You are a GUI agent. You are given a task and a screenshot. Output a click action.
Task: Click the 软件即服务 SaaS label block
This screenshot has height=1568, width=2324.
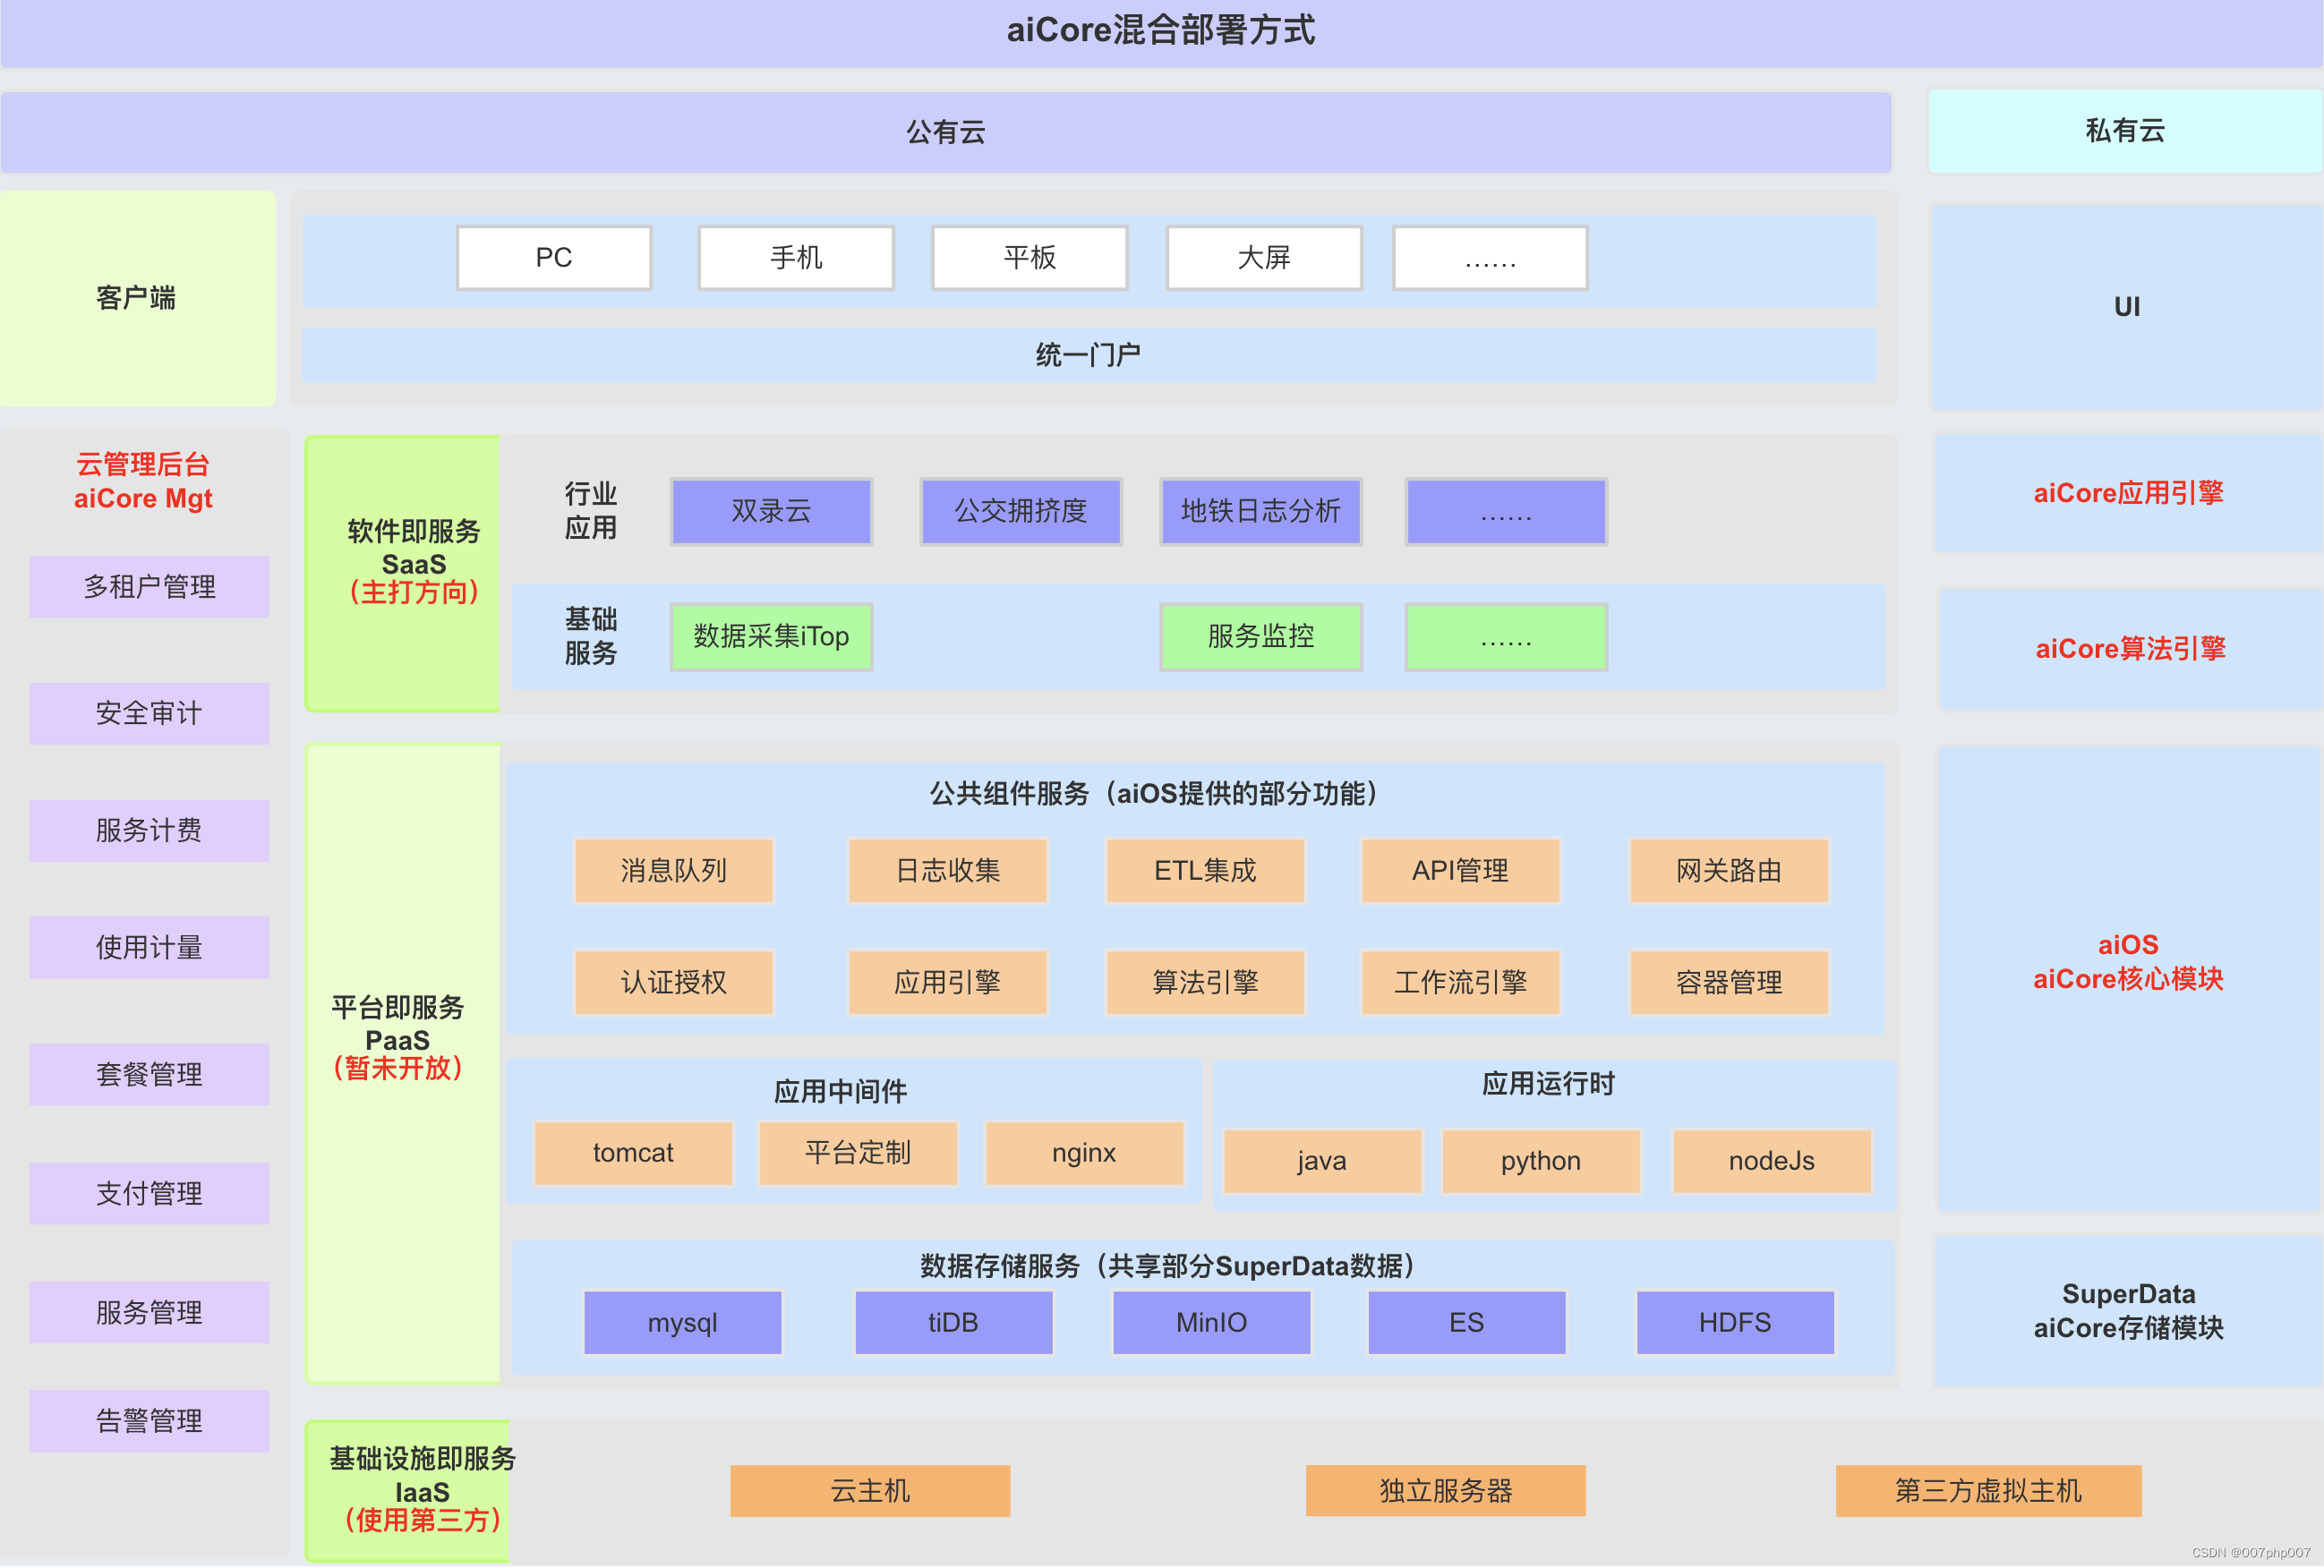click(403, 574)
